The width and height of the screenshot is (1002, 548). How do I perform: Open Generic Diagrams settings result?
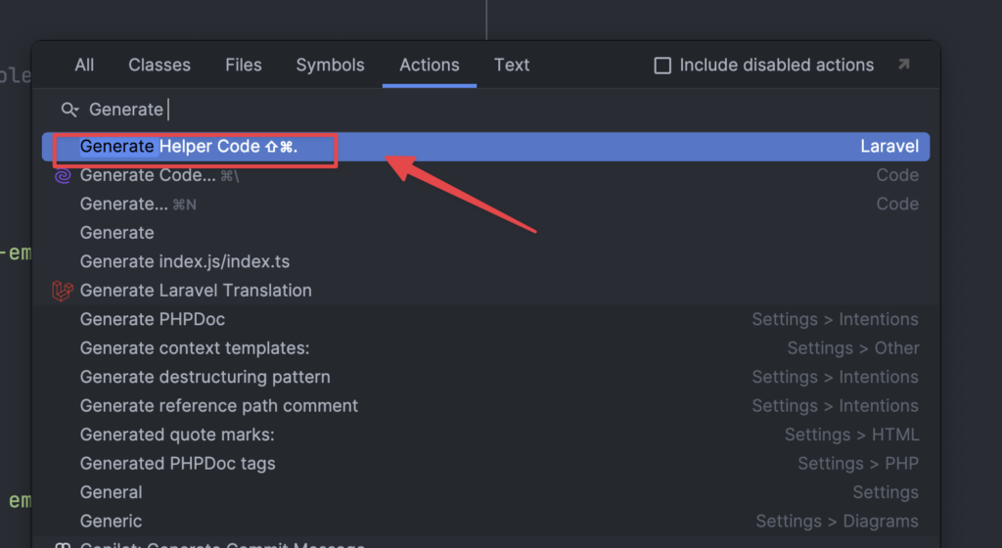tap(111, 521)
